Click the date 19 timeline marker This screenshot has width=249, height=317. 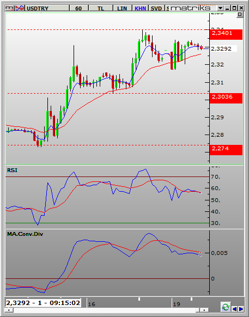coord(177,304)
